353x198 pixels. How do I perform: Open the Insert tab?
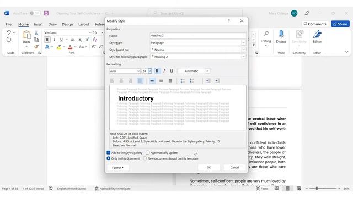[x=38, y=24]
